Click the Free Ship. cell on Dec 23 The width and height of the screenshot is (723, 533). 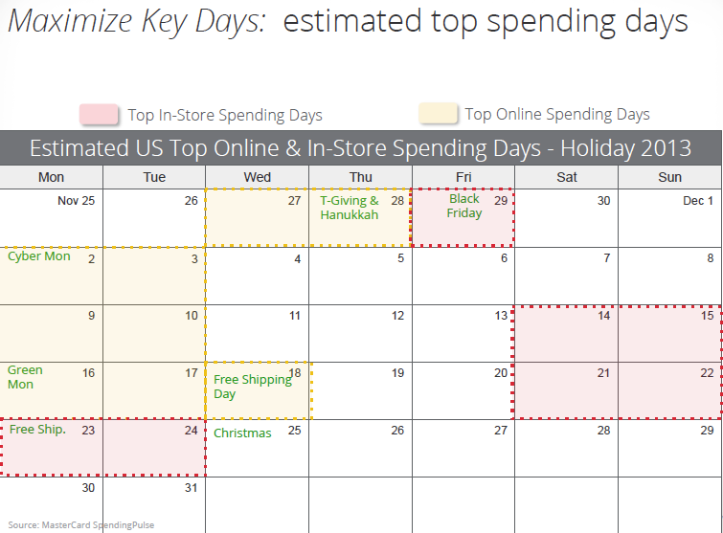click(51, 448)
